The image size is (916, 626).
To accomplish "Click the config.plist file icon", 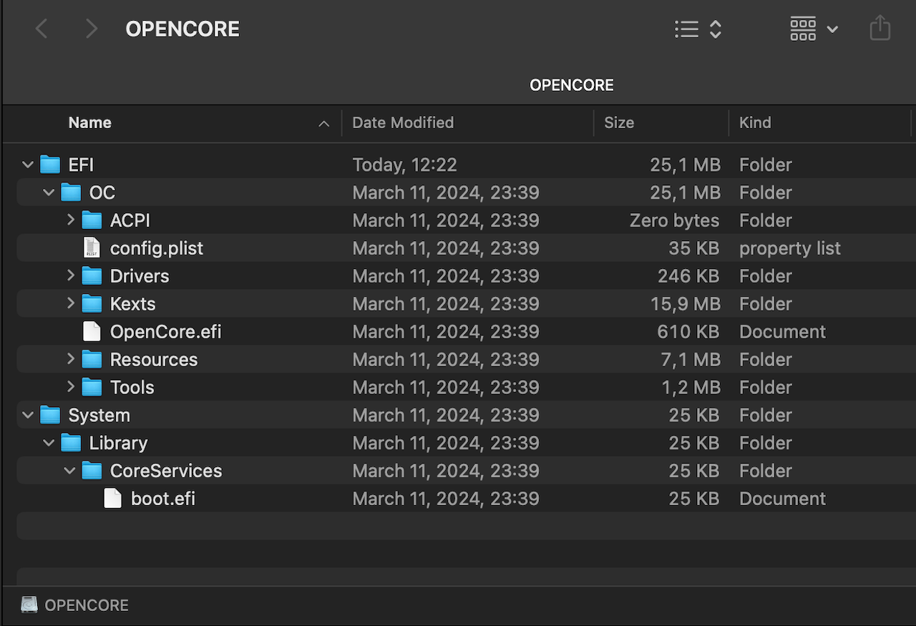I will point(92,248).
